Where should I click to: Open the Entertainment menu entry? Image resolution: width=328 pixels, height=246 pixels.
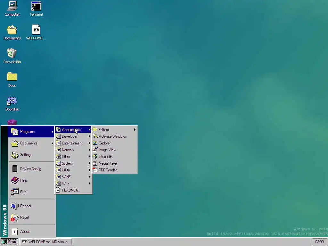point(73,143)
